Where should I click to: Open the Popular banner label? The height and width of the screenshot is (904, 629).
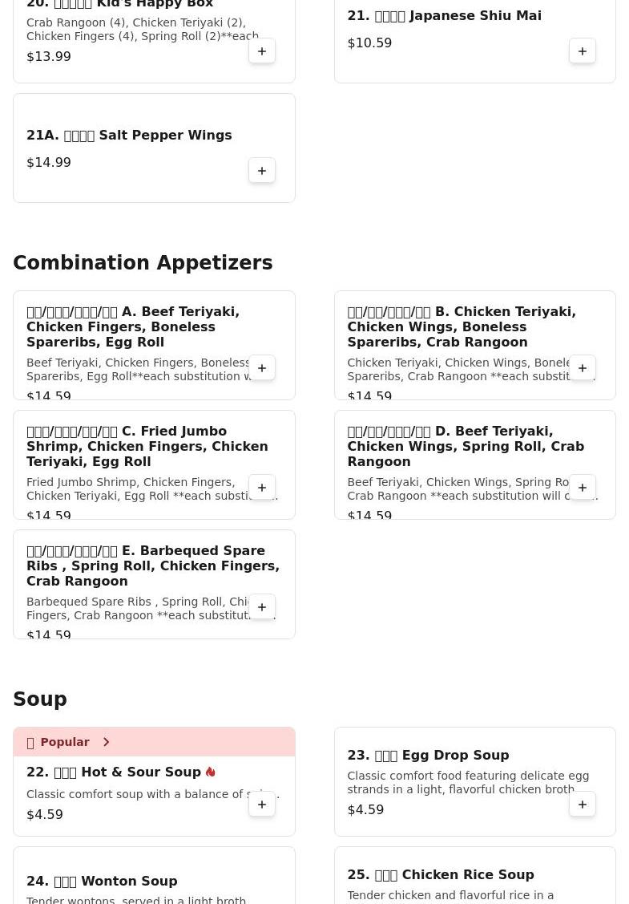tap(65, 742)
